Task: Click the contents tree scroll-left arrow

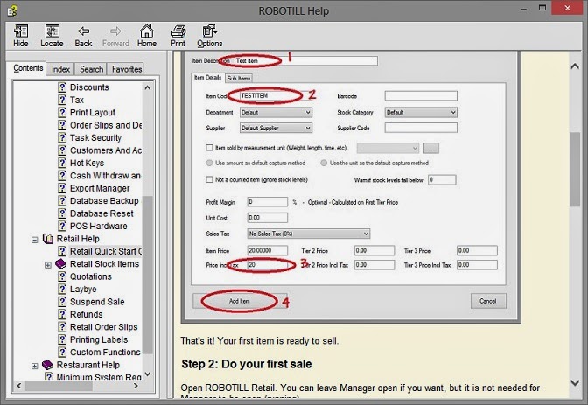Action: click(x=19, y=386)
